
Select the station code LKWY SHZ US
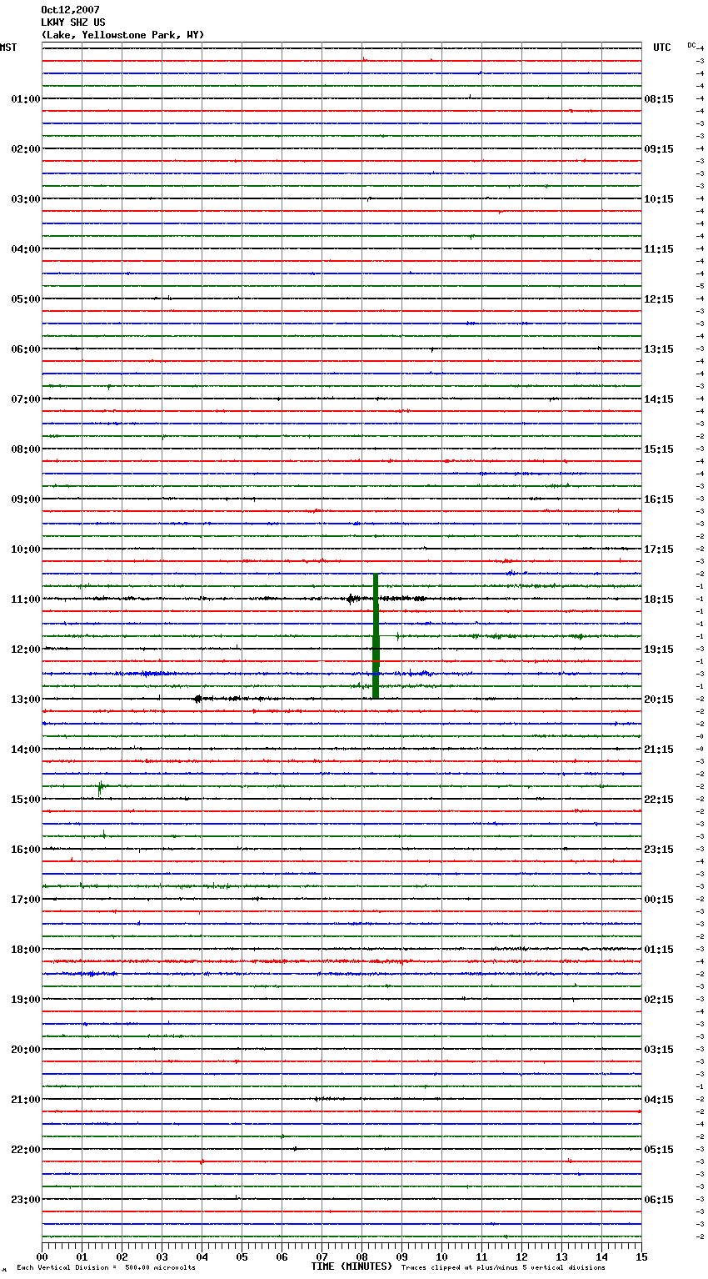[73, 23]
